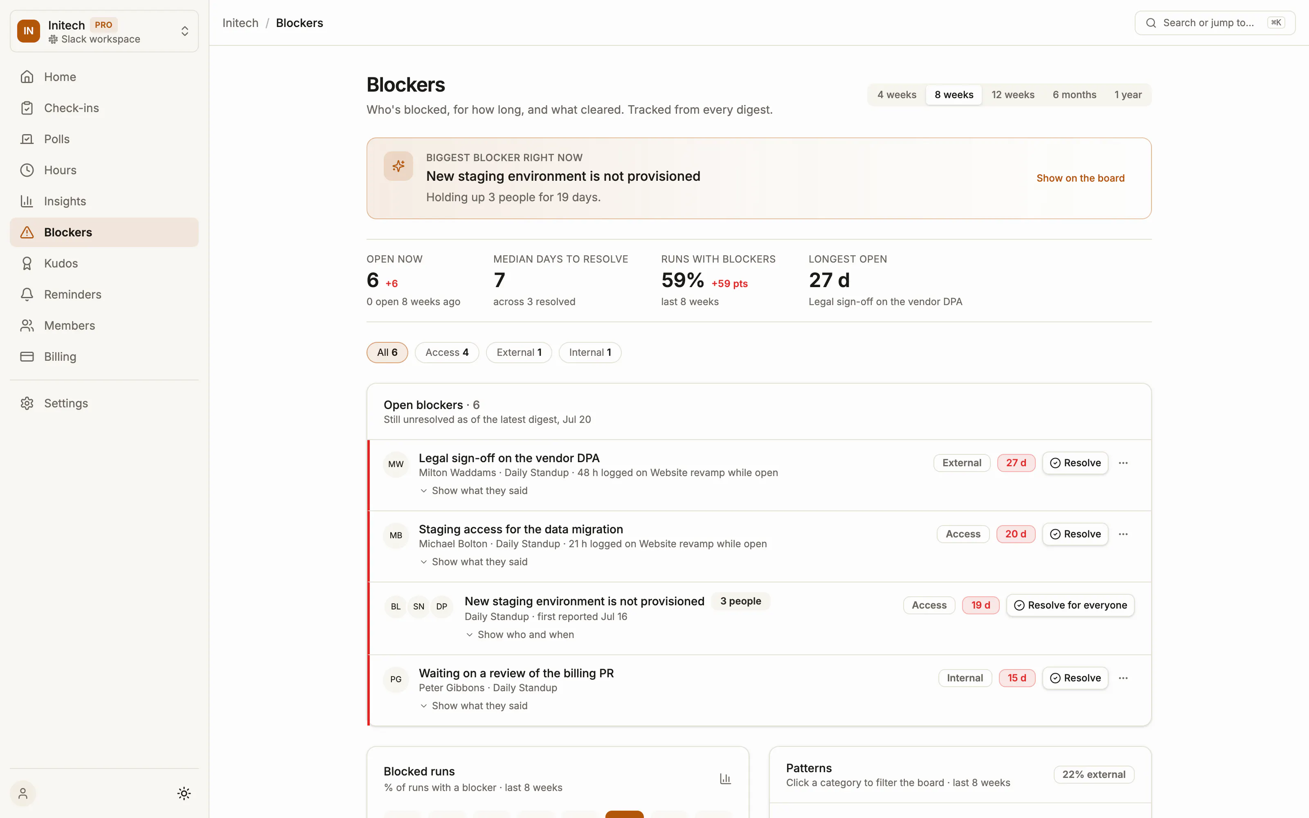Click the Settings gear icon
This screenshot has width=1309, height=818.
point(27,404)
